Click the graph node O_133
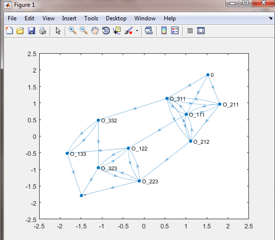 pyautogui.click(x=67, y=153)
